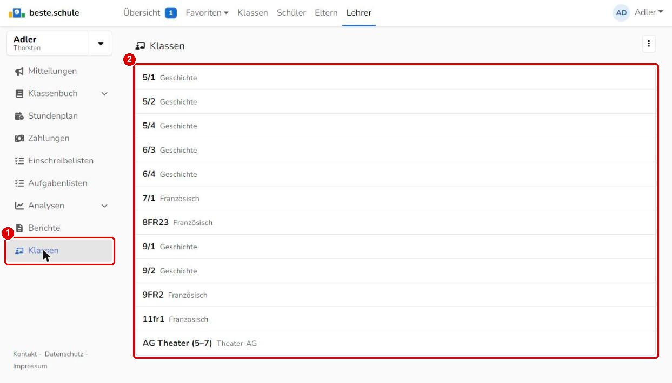The height and width of the screenshot is (383, 672).
Task: Click the Zahlungen money icon
Action: (x=19, y=139)
